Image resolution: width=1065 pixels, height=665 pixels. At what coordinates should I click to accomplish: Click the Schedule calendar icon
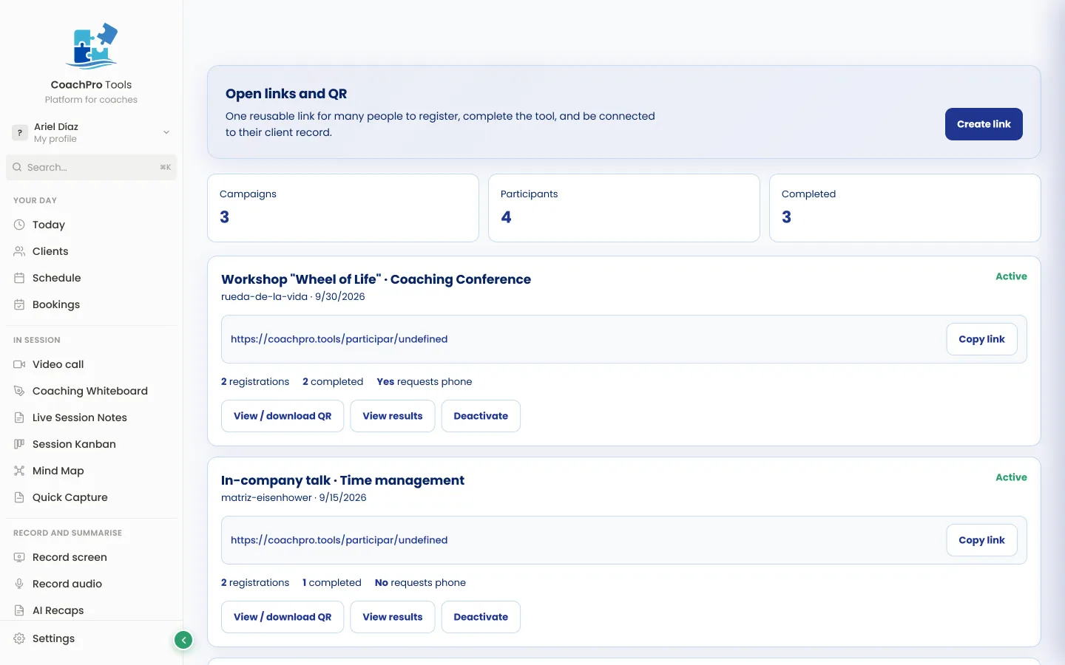click(x=19, y=278)
